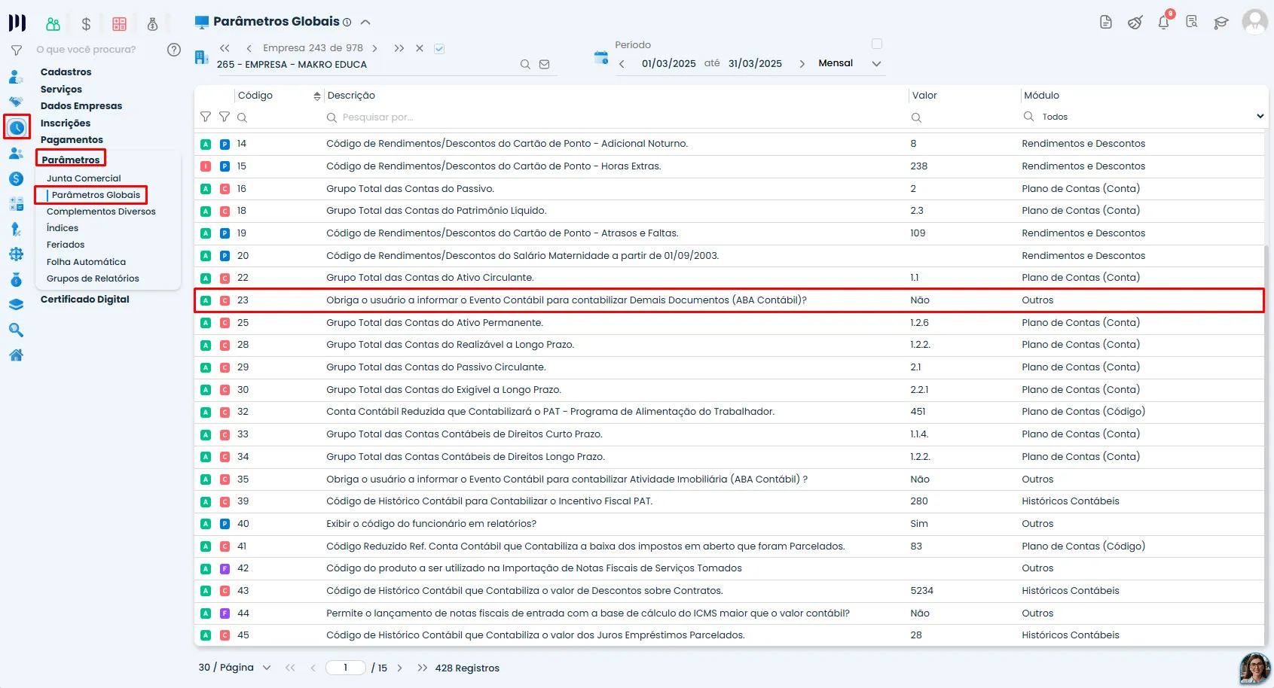Open the user profile avatar
1274x688 pixels.
click(1254, 21)
